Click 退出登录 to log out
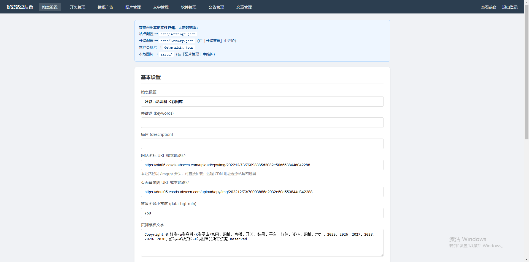 510,7
